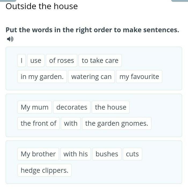
Task: Click the "Outside the house" heading
Action: tap(42, 6)
